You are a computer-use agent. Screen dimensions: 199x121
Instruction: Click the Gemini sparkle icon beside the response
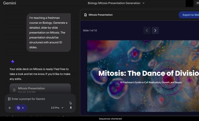click(x=12, y=62)
